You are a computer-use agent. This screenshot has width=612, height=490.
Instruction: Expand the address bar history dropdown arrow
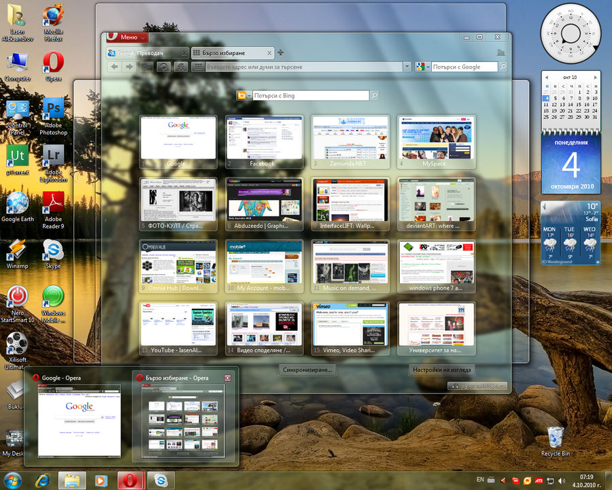point(407,67)
